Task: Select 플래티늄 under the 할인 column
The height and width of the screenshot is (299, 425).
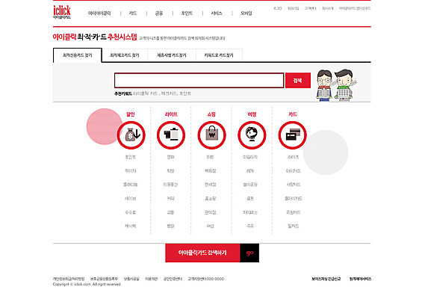Action: click(x=131, y=185)
